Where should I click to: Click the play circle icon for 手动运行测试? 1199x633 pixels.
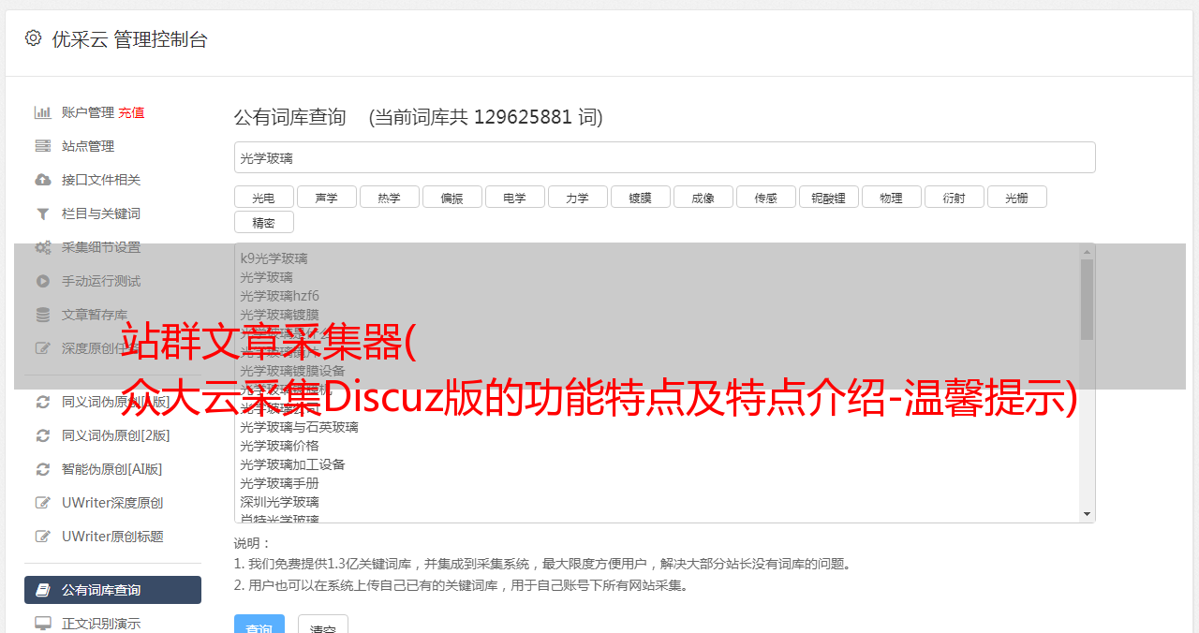pyautogui.click(x=42, y=281)
